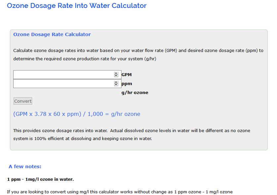Click the page title Ozone Dosage Rate Into Water Calculator
The image size is (277, 195).
[x=76, y=6]
